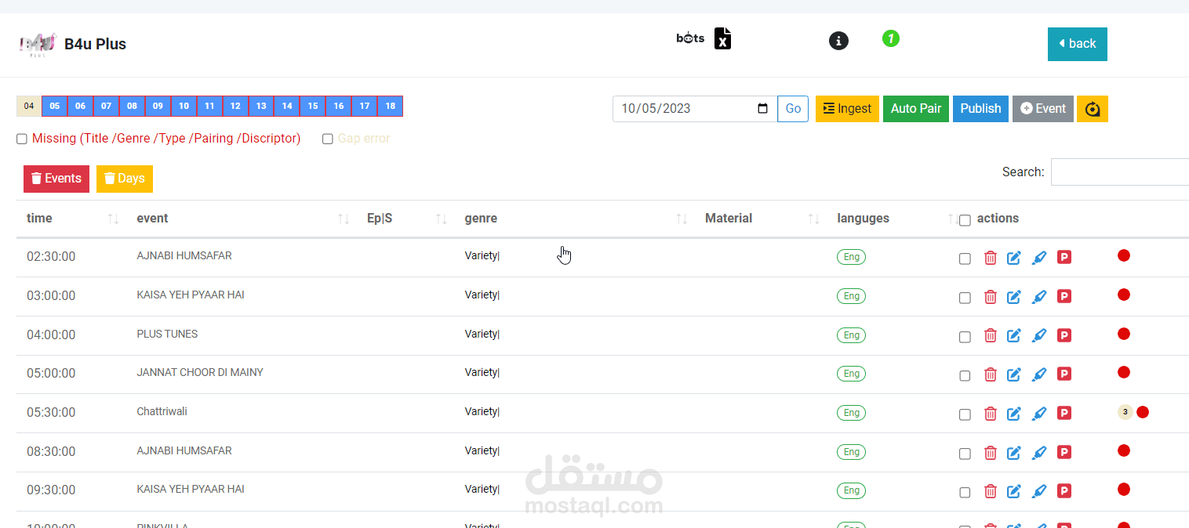Switch to day tab 12

(235, 107)
